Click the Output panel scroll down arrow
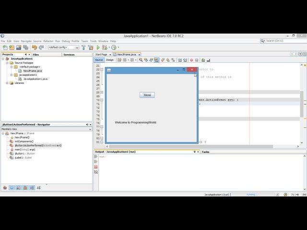 (x=305, y=189)
